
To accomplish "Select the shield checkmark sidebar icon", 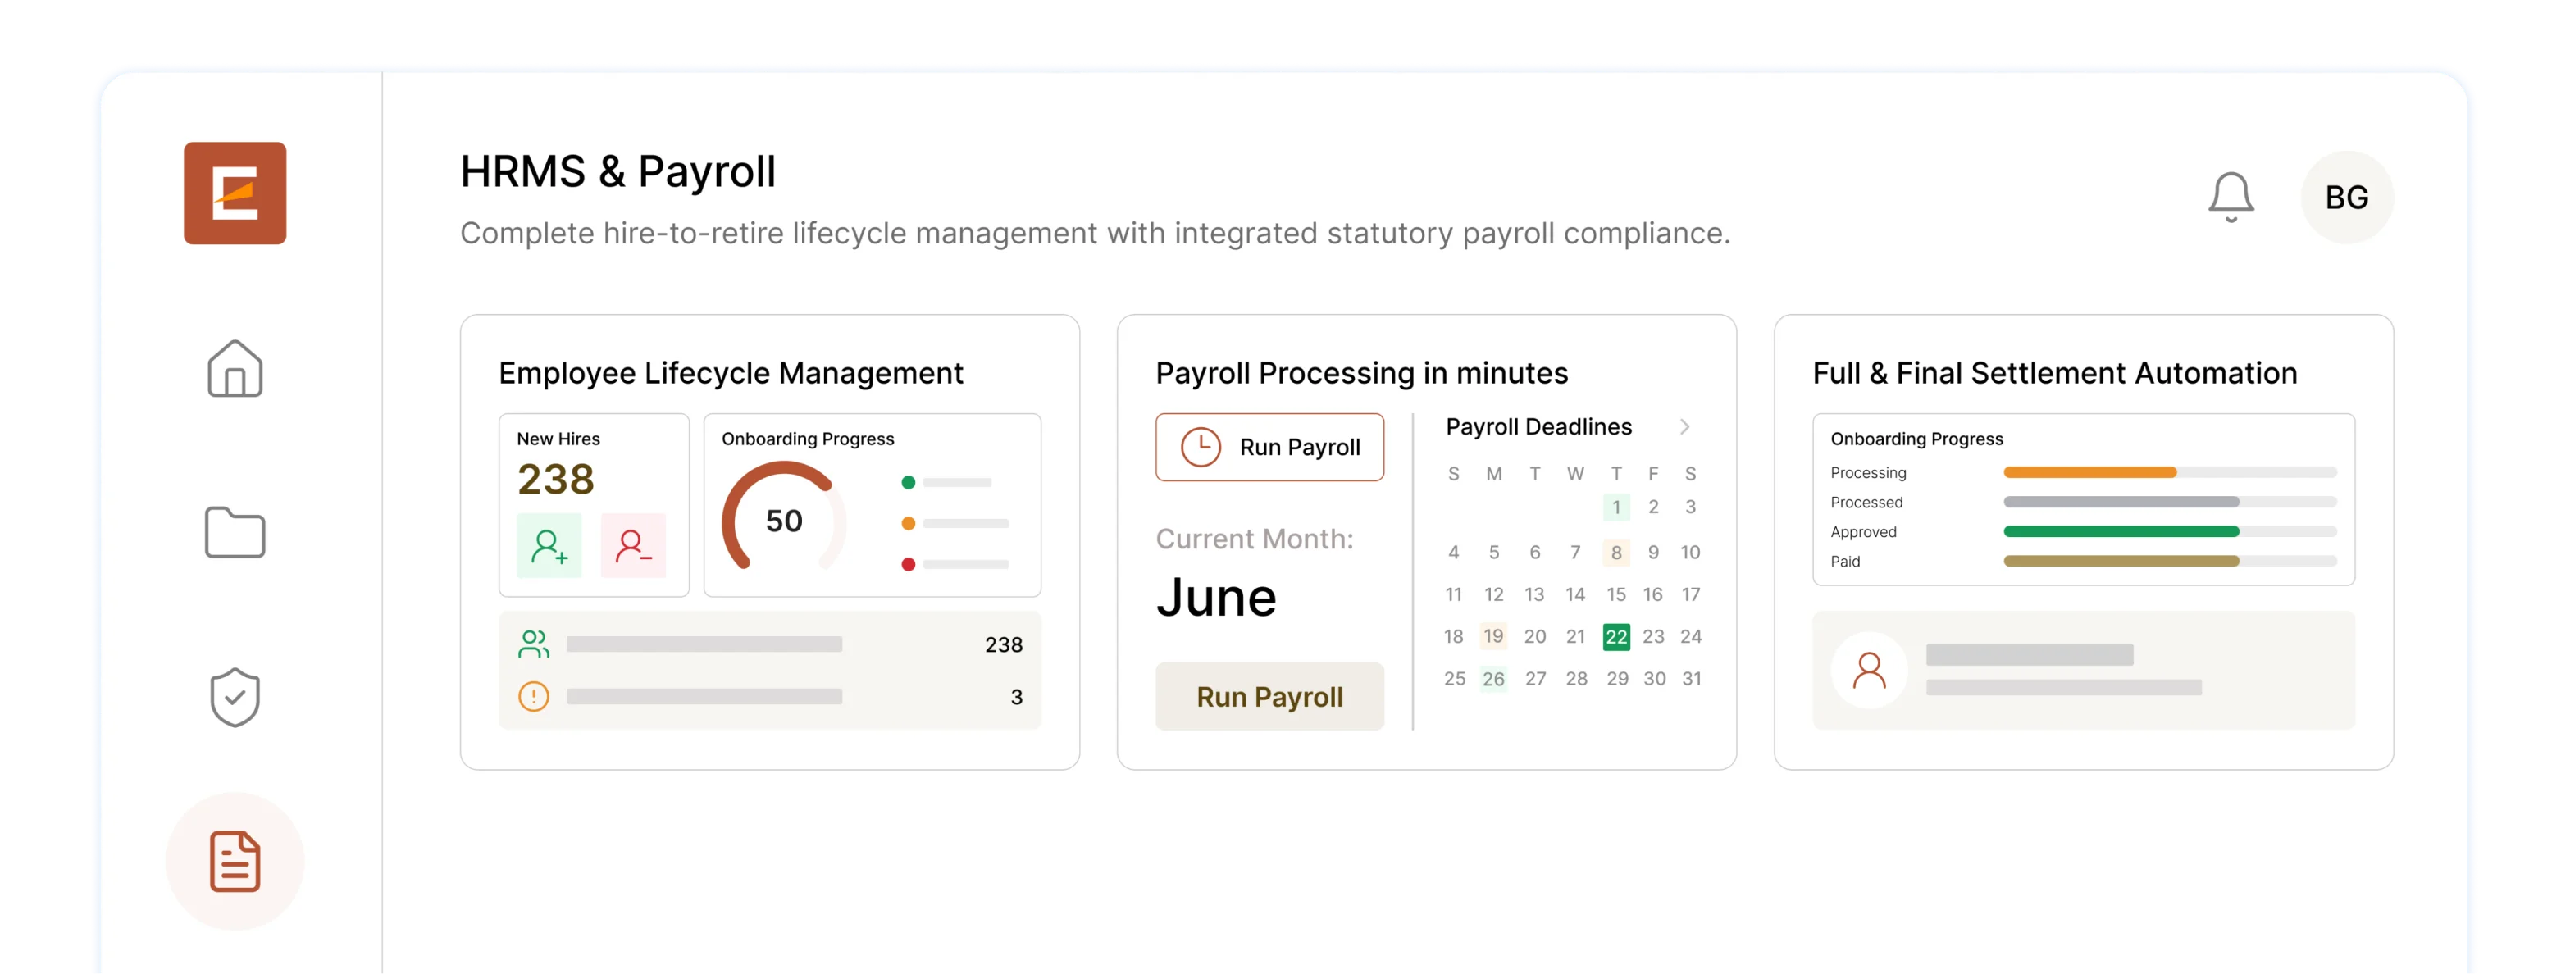I will [235, 697].
